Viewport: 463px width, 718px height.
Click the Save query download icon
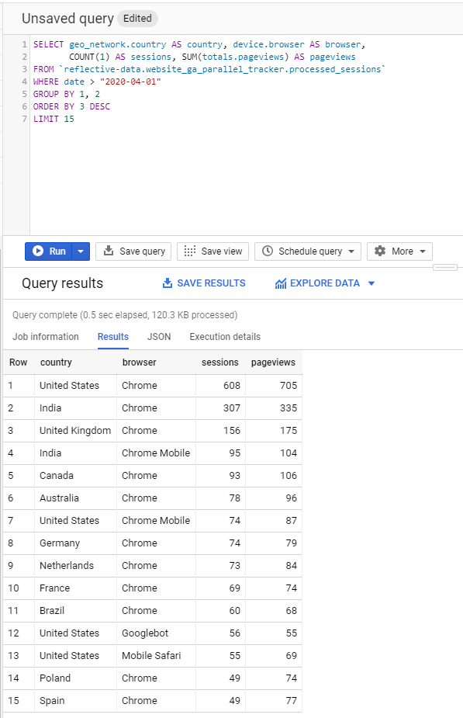click(109, 251)
